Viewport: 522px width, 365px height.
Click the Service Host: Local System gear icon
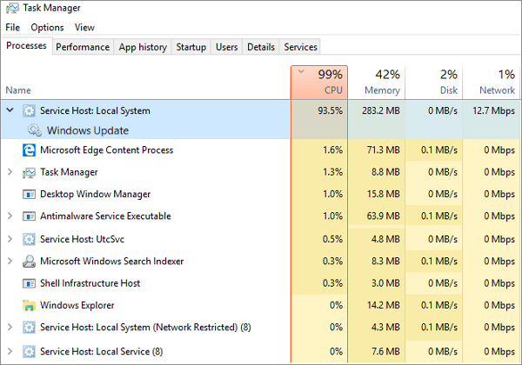pyautogui.click(x=29, y=110)
